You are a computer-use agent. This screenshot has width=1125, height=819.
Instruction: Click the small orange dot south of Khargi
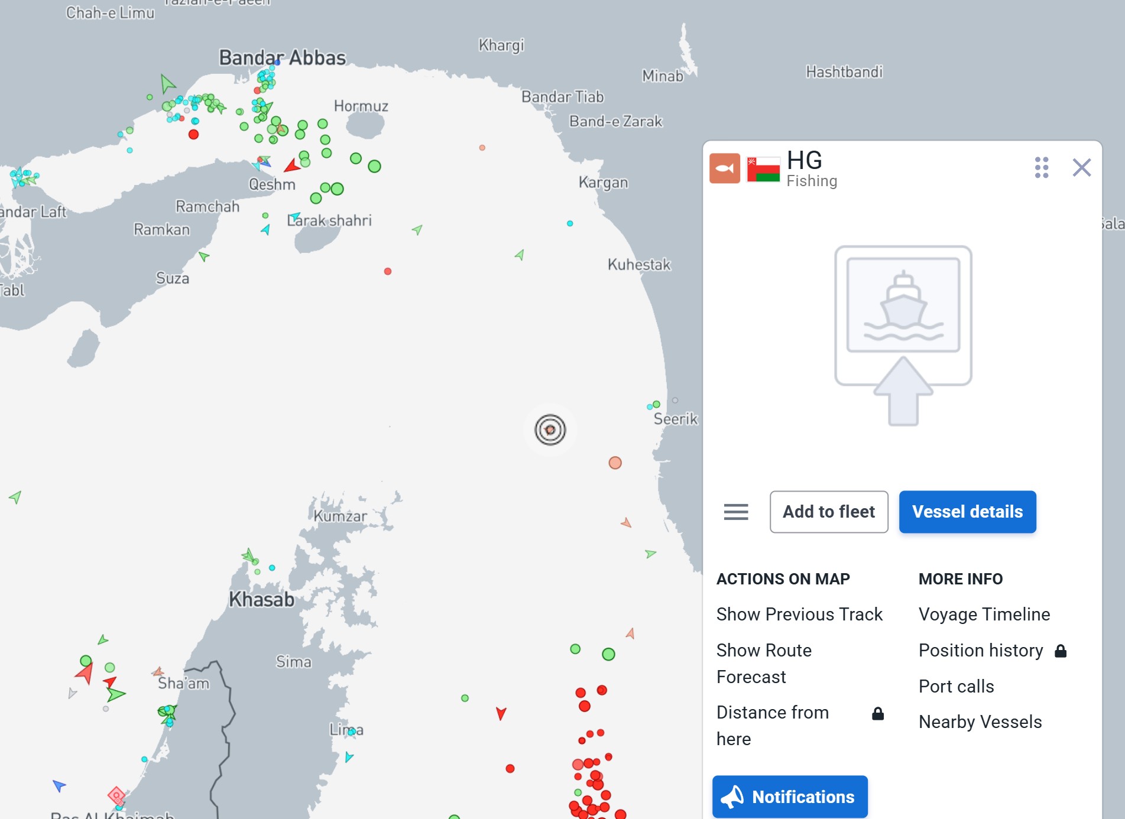tap(482, 148)
